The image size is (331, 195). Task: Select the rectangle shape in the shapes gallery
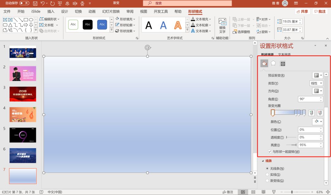click(x=26, y=20)
